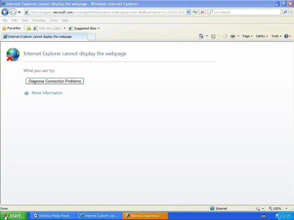Click the Read Mail icon
The image size is (294, 220).
point(225,36)
